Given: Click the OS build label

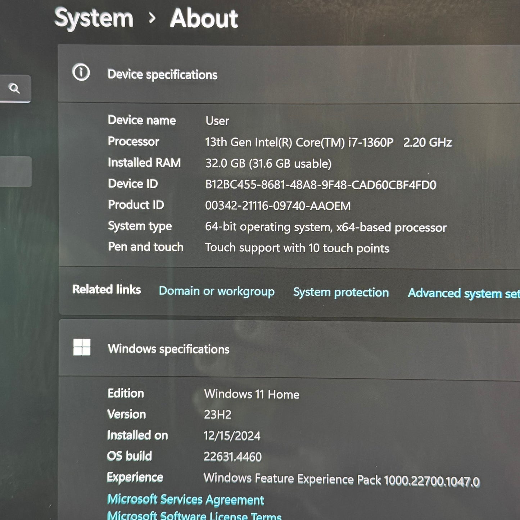Looking at the screenshot, I should pyautogui.click(x=130, y=456).
